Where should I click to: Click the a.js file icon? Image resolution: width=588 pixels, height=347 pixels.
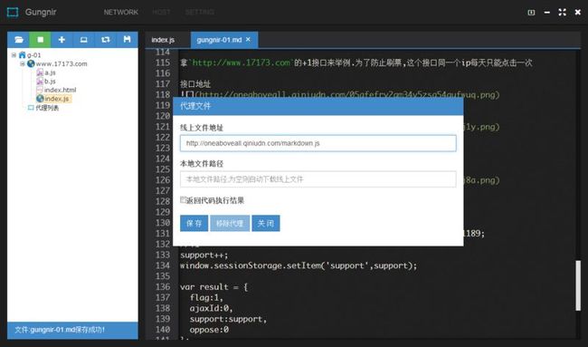coord(40,72)
